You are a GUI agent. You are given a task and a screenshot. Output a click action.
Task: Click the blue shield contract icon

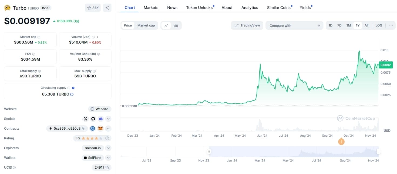[x=93, y=129]
